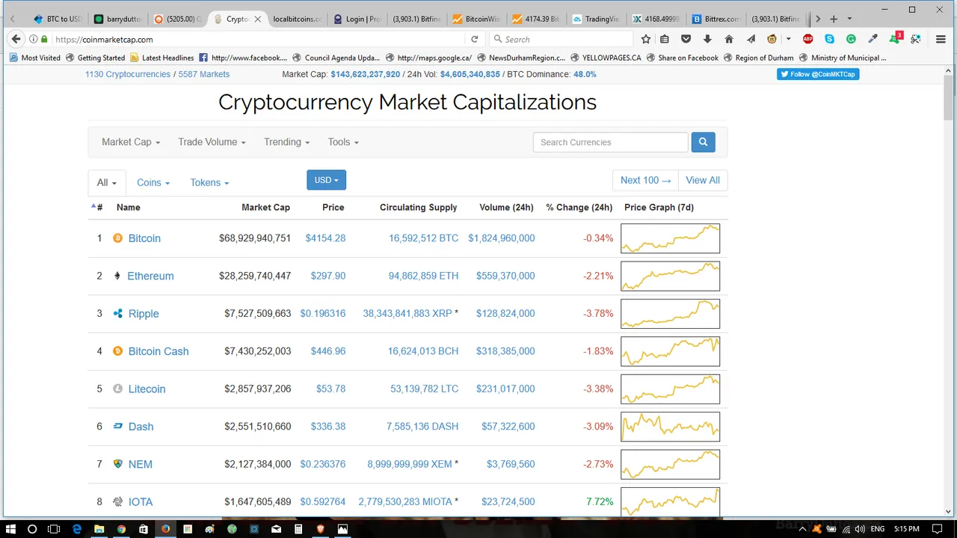Open the Tools dropdown menu
Screen dimensions: 957x538
pos(343,142)
